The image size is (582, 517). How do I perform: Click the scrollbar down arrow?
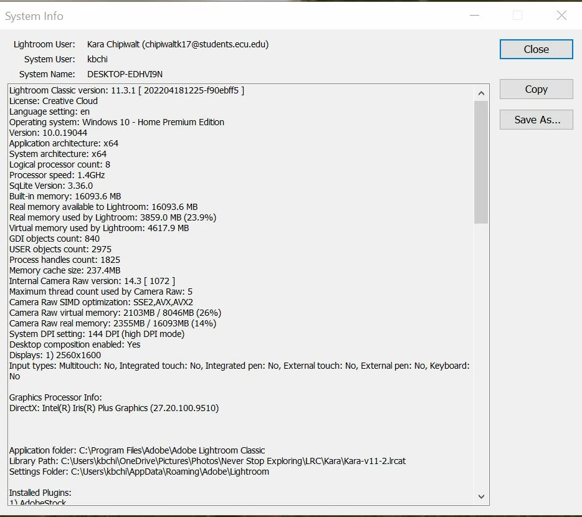(x=481, y=496)
